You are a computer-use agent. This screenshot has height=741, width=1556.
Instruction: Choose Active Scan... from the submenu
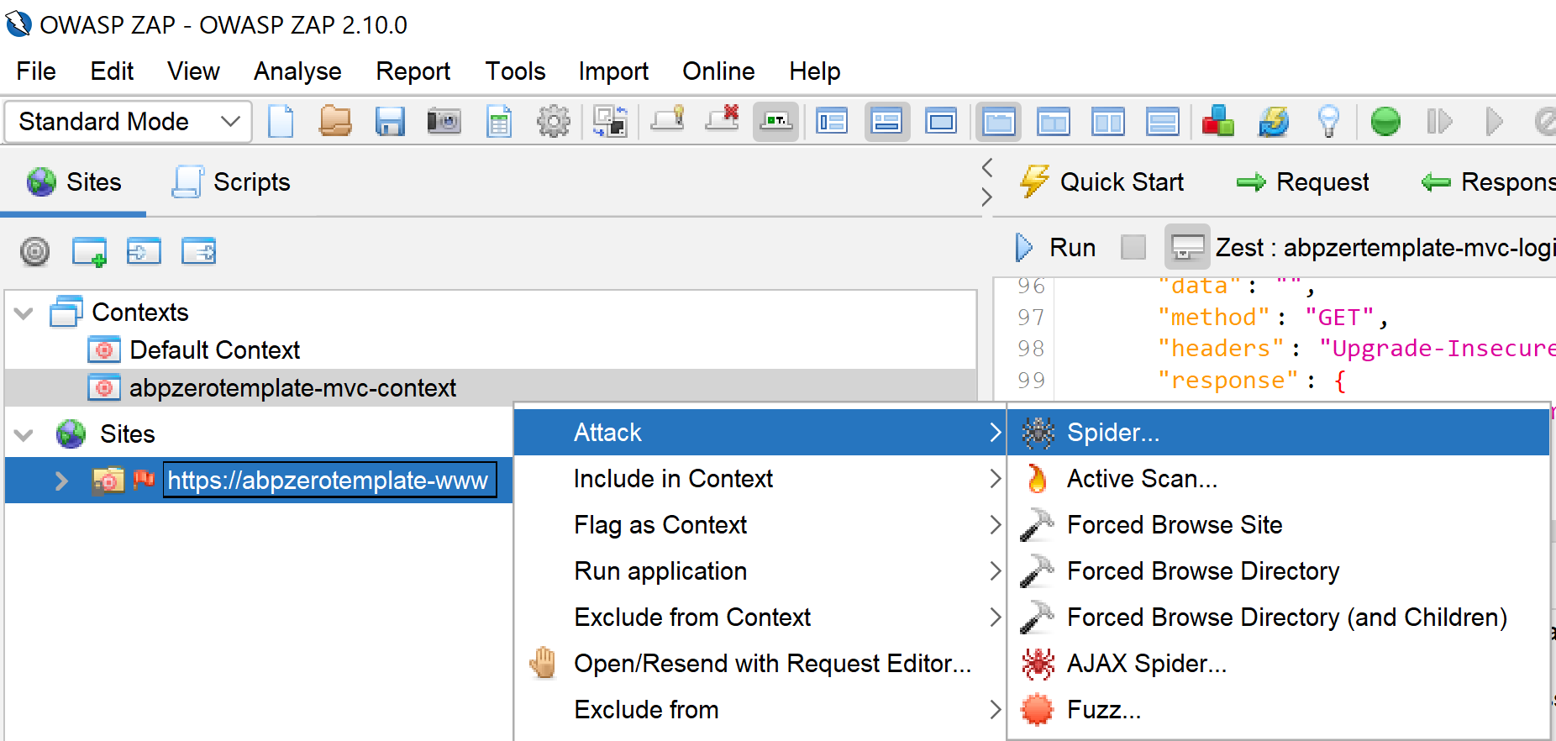click(x=1279, y=479)
